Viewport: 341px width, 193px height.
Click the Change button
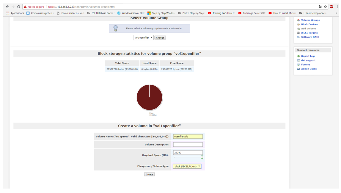pos(160,37)
